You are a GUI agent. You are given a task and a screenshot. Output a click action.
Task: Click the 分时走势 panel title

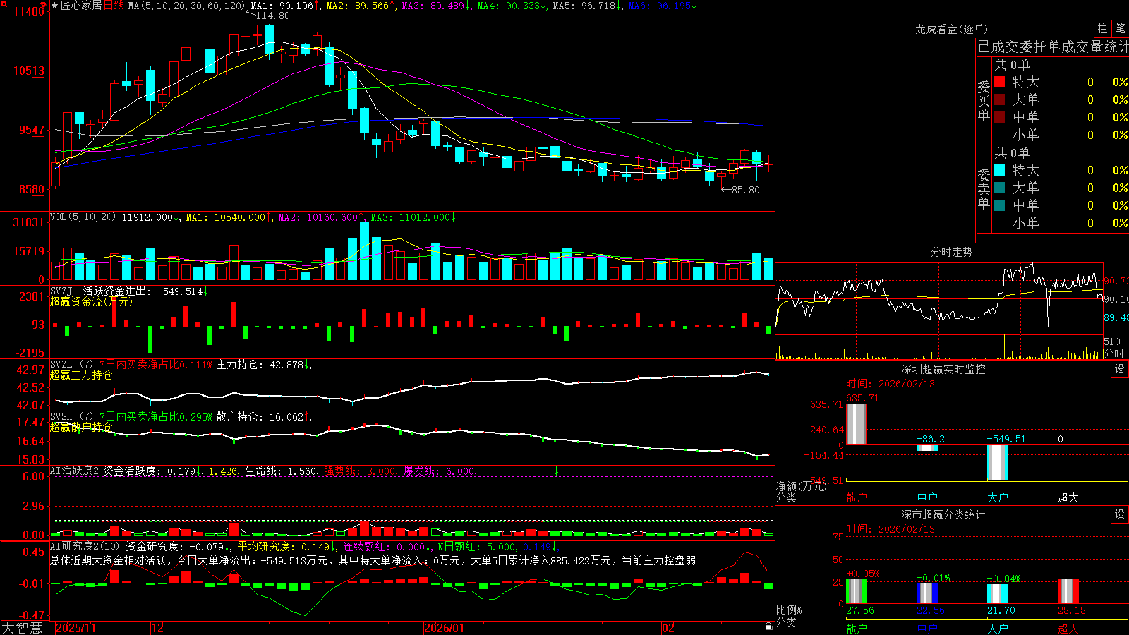(952, 252)
